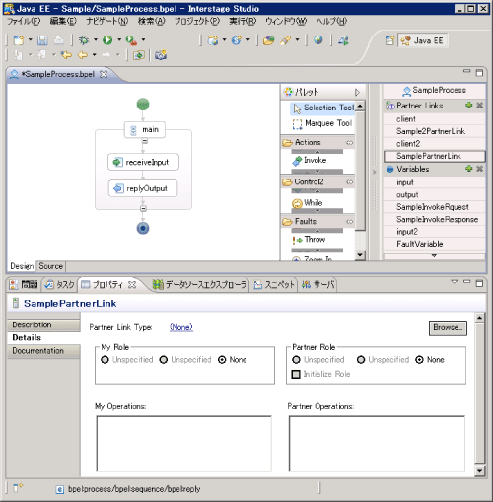Switch to the Java EE perspective
The width and height of the screenshot is (493, 502).
(423, 40)
